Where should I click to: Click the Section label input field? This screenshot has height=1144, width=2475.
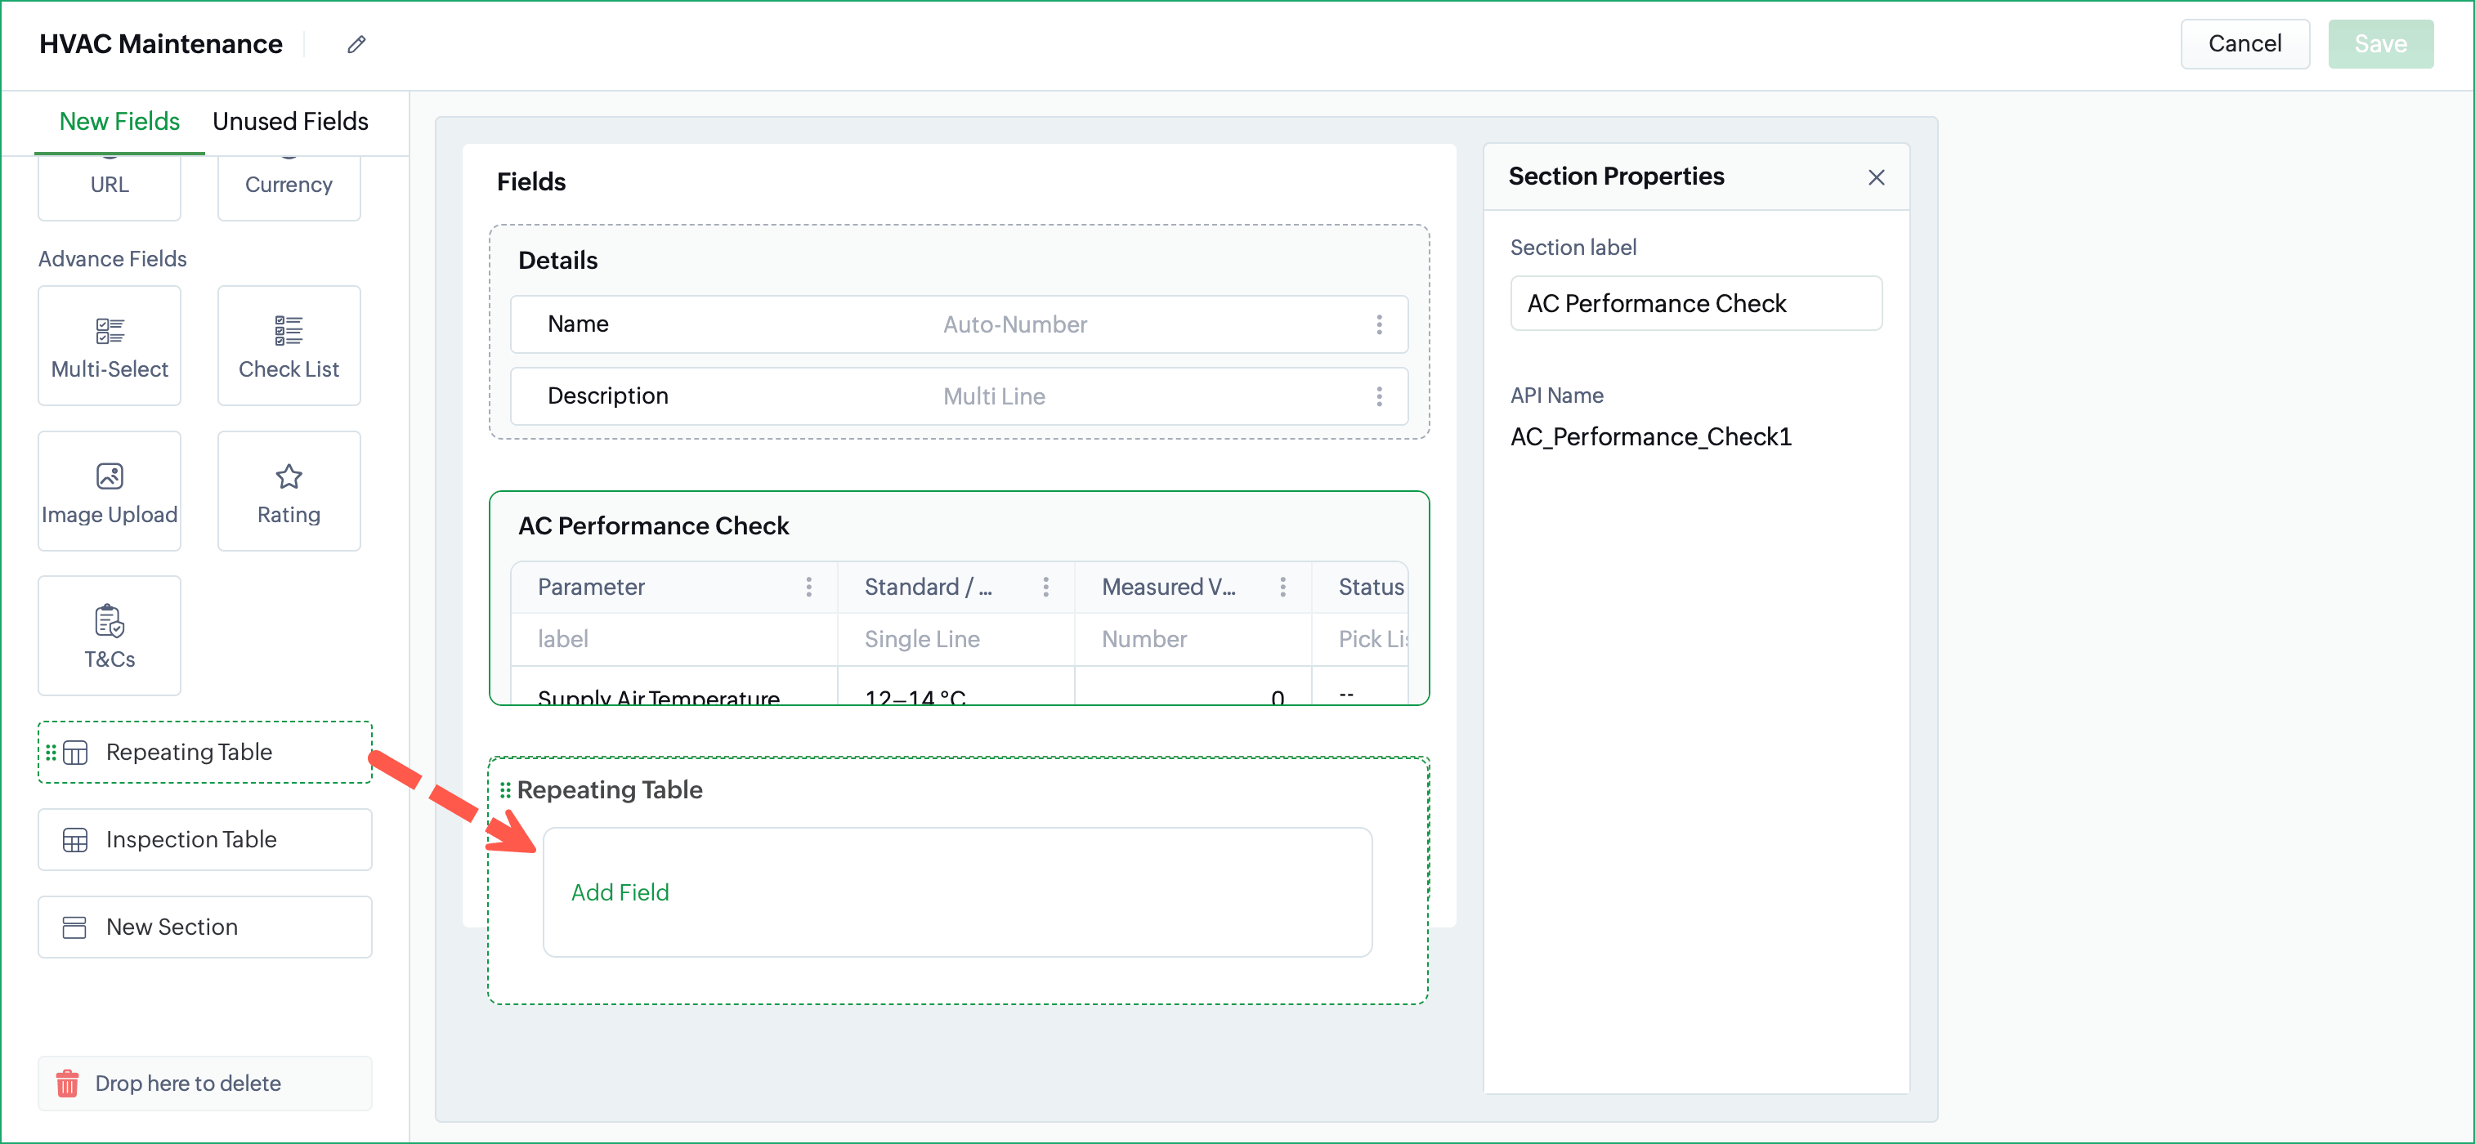1696,303
